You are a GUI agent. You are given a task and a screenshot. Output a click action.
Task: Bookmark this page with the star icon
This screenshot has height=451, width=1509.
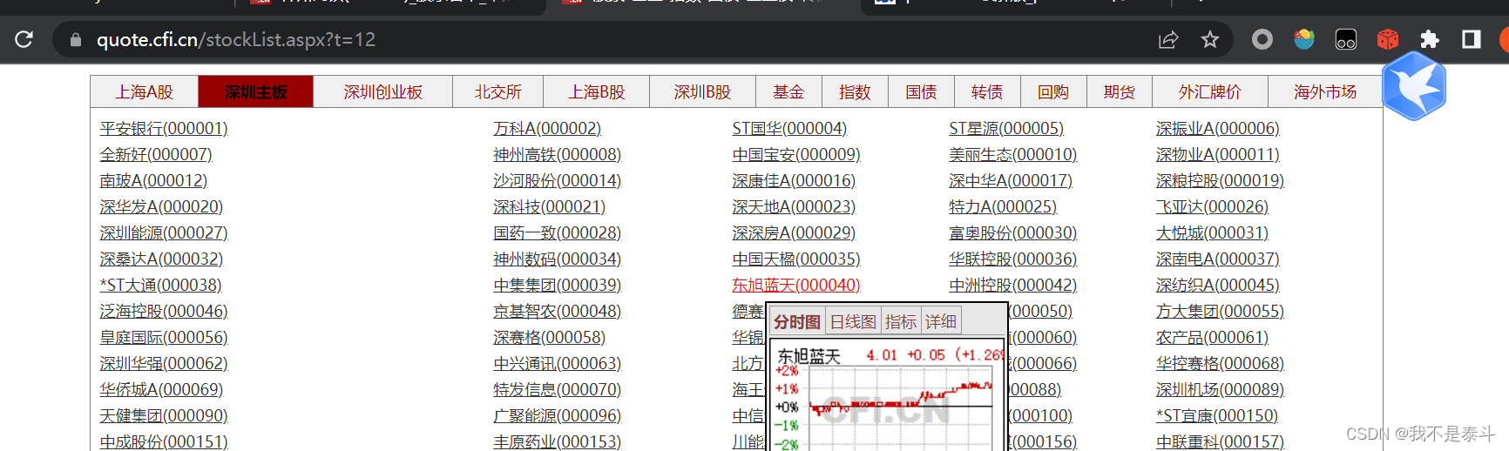coord(1210,39)
